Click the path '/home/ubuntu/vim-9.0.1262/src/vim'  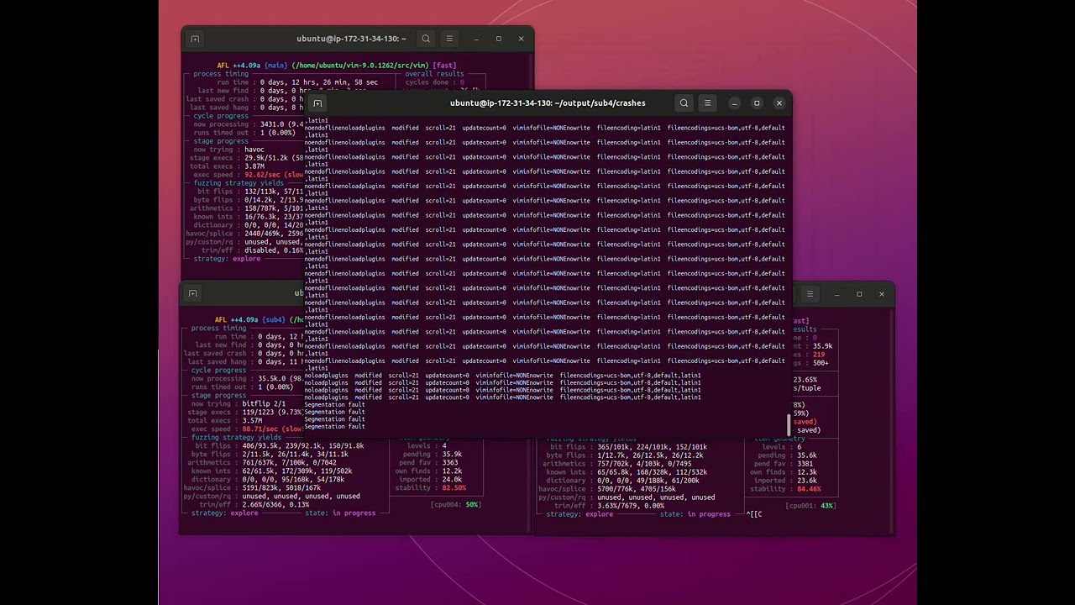point(360,66)
